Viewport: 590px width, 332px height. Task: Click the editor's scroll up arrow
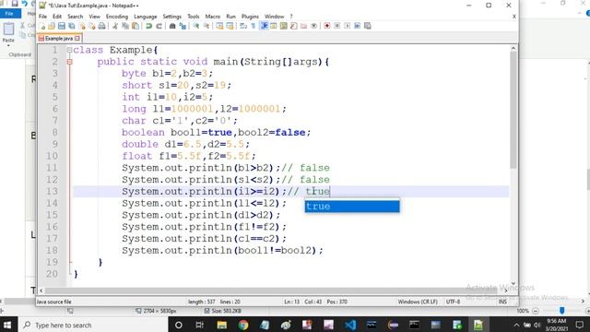(x=513, y=48)
